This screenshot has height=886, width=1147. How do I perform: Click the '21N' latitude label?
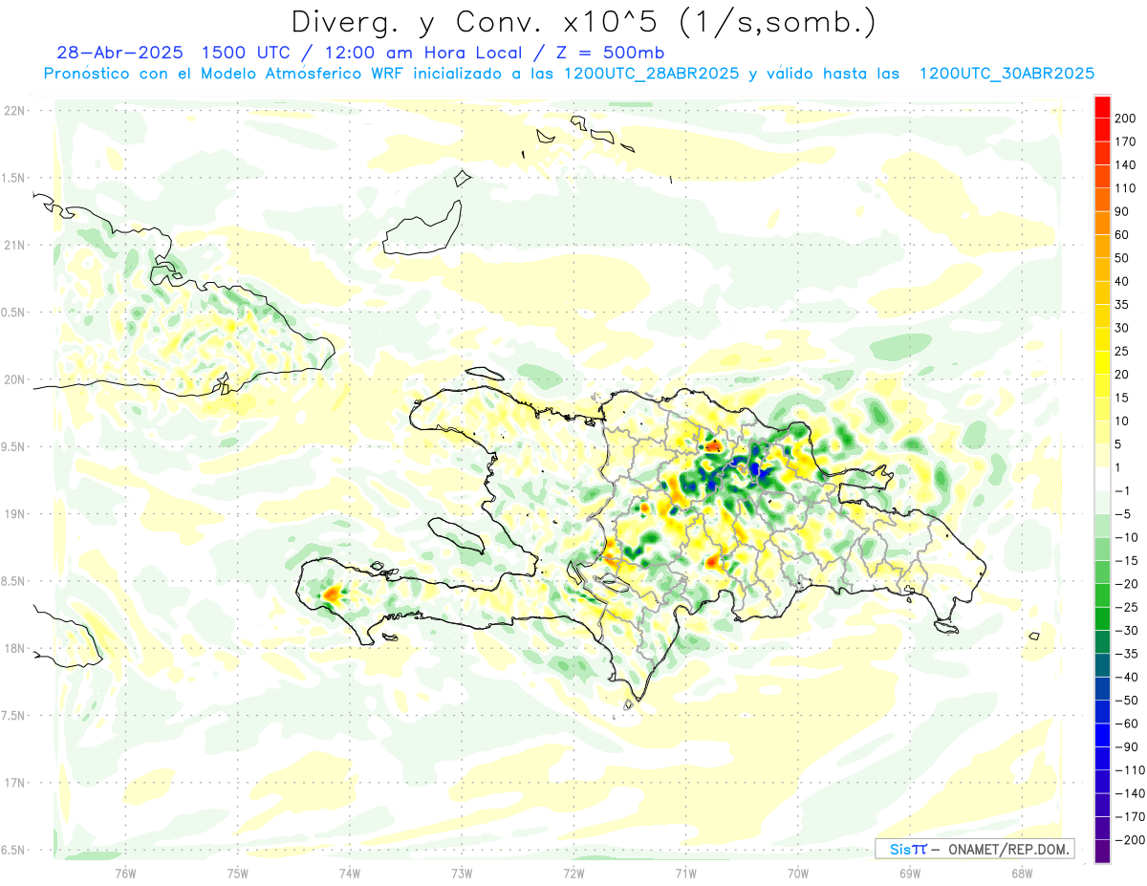click(14, 245)
